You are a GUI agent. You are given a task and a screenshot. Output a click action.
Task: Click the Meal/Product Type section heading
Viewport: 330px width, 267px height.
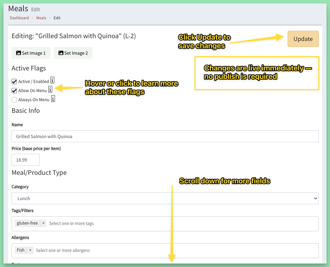point(39,173)
